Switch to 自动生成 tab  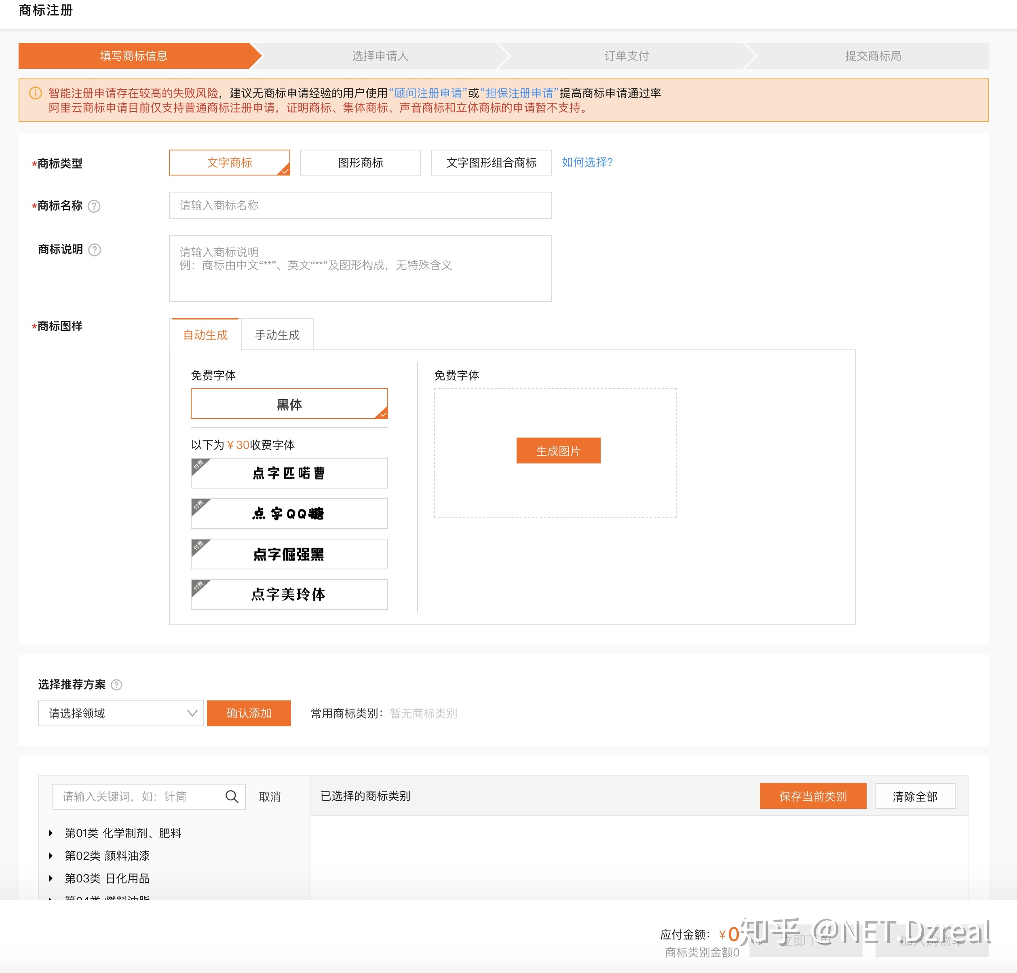205,335
